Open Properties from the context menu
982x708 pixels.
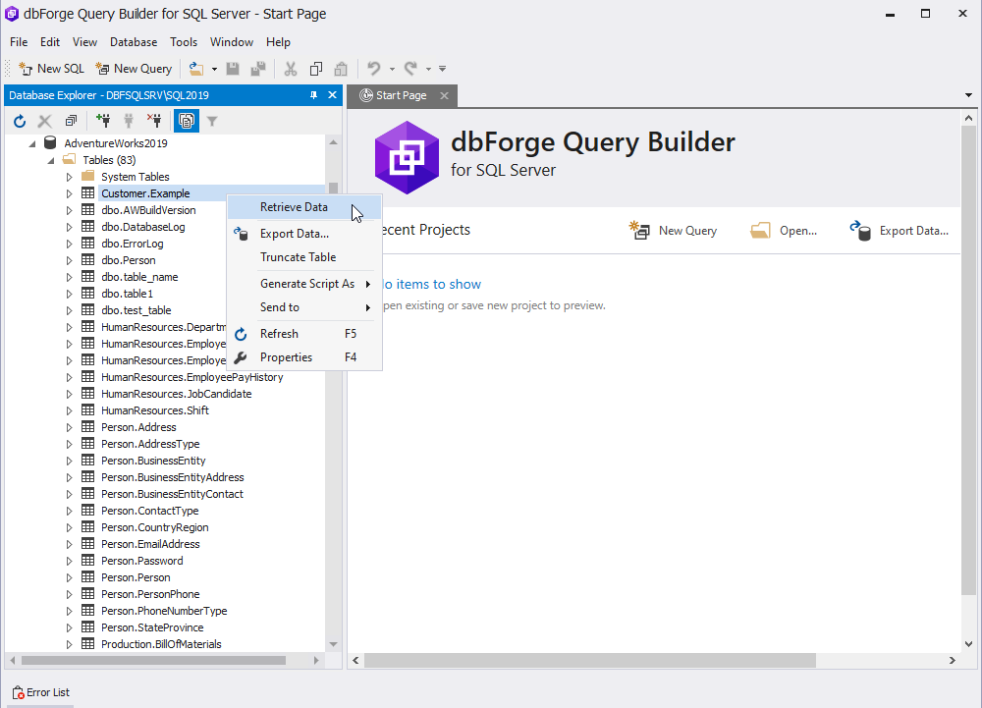304,357
